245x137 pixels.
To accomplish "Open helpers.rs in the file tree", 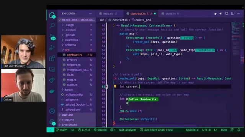I will pos(77,65).
